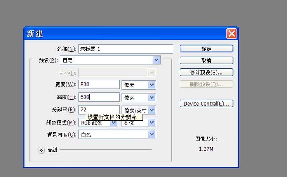This screenshot has width=287, height=177.
Task: Click the 图像大小 value 1.37M
Action: (x=206, y=149)
